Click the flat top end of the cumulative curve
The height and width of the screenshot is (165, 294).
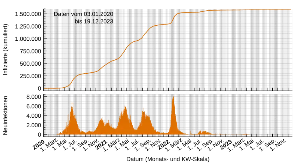point(257,10)
